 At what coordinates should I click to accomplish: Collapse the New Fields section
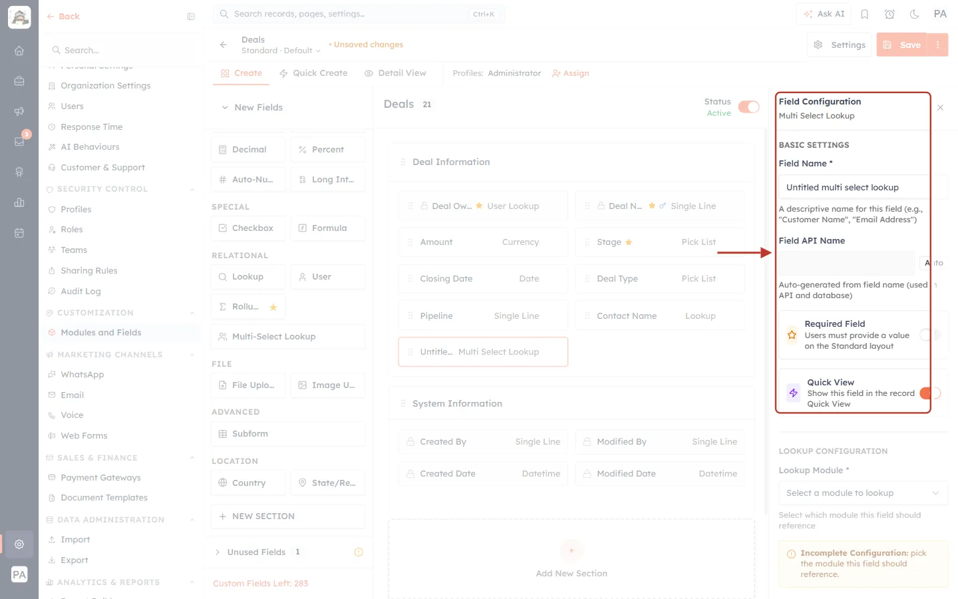[225, 107]
